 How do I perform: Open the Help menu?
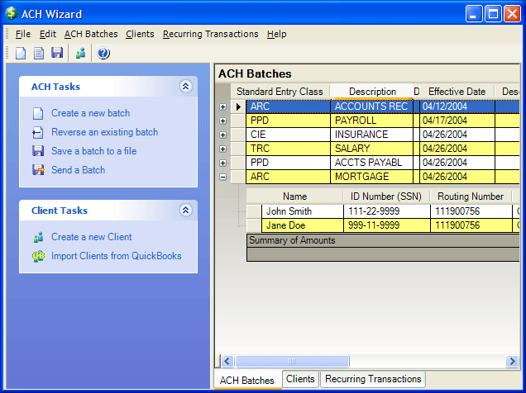(x=277, y=34)
